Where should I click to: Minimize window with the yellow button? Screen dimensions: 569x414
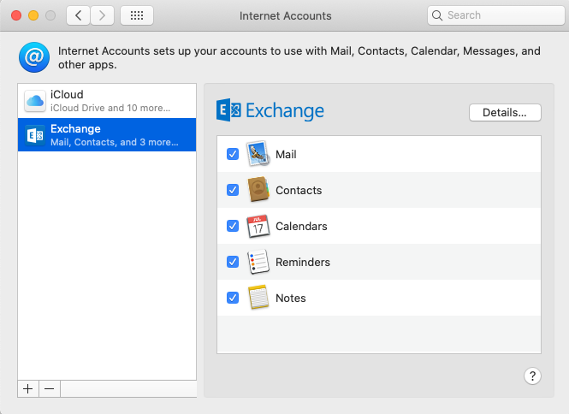point(33,15)
